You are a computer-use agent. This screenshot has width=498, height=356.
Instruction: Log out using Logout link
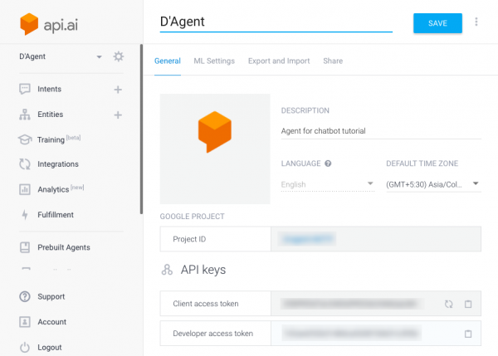pyautogui.click(x=50, y=347)
